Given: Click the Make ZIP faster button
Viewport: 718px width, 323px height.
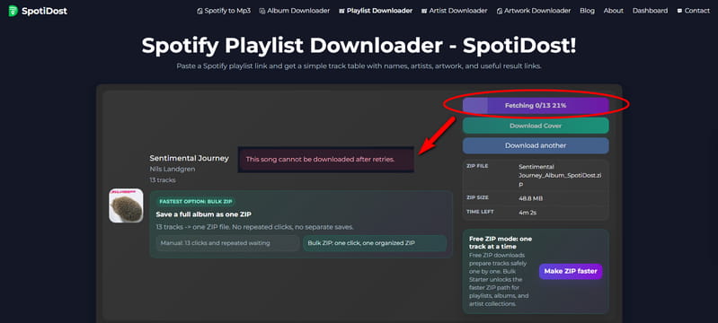Looking at the screenshot, I should pos(571,271).
